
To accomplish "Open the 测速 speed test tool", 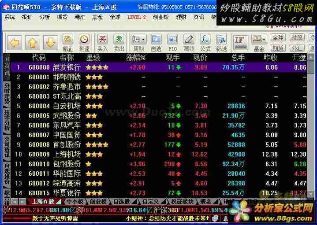I will [84, 43].
